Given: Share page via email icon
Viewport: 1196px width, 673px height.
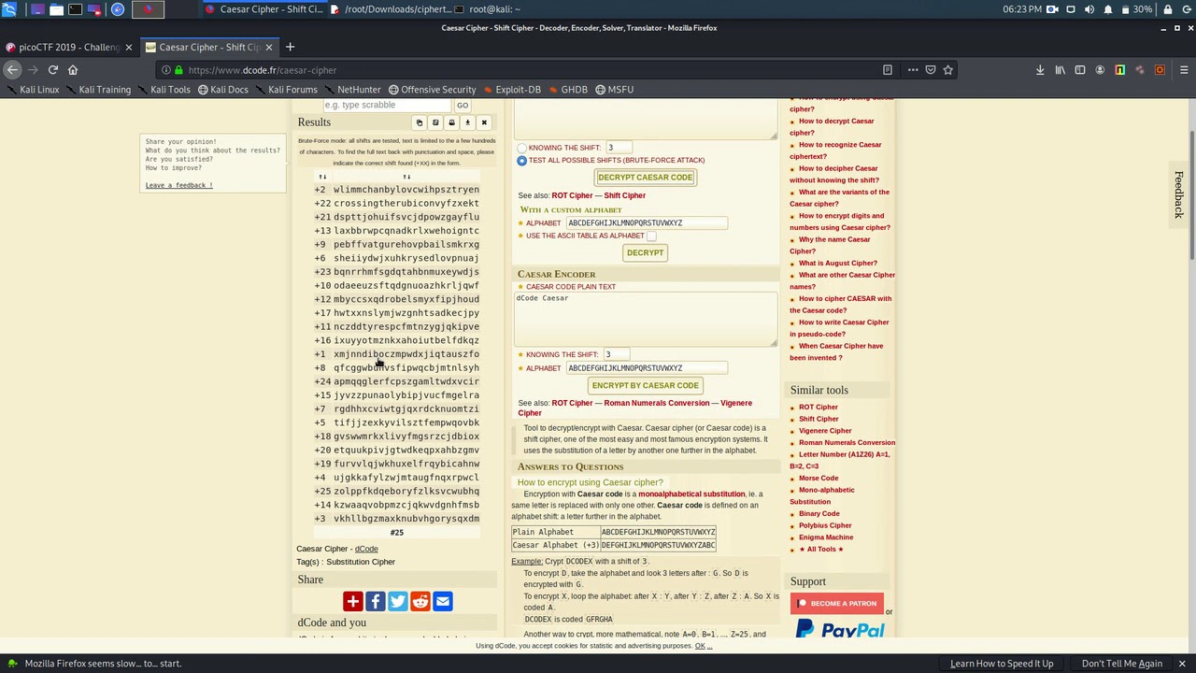Looking at the screenshot, I should [442, 601].
